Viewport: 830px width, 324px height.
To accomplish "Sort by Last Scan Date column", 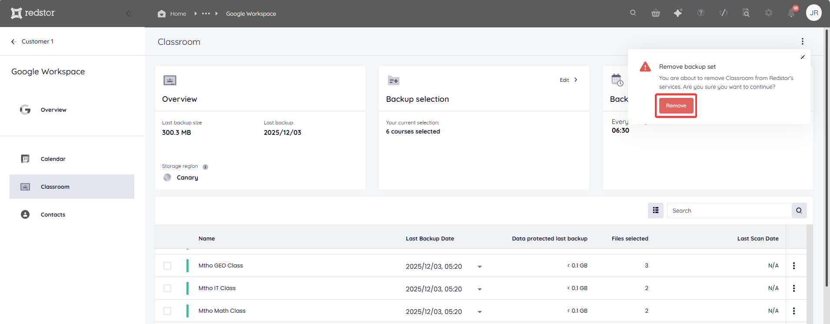I will click(x=758, y=239).
